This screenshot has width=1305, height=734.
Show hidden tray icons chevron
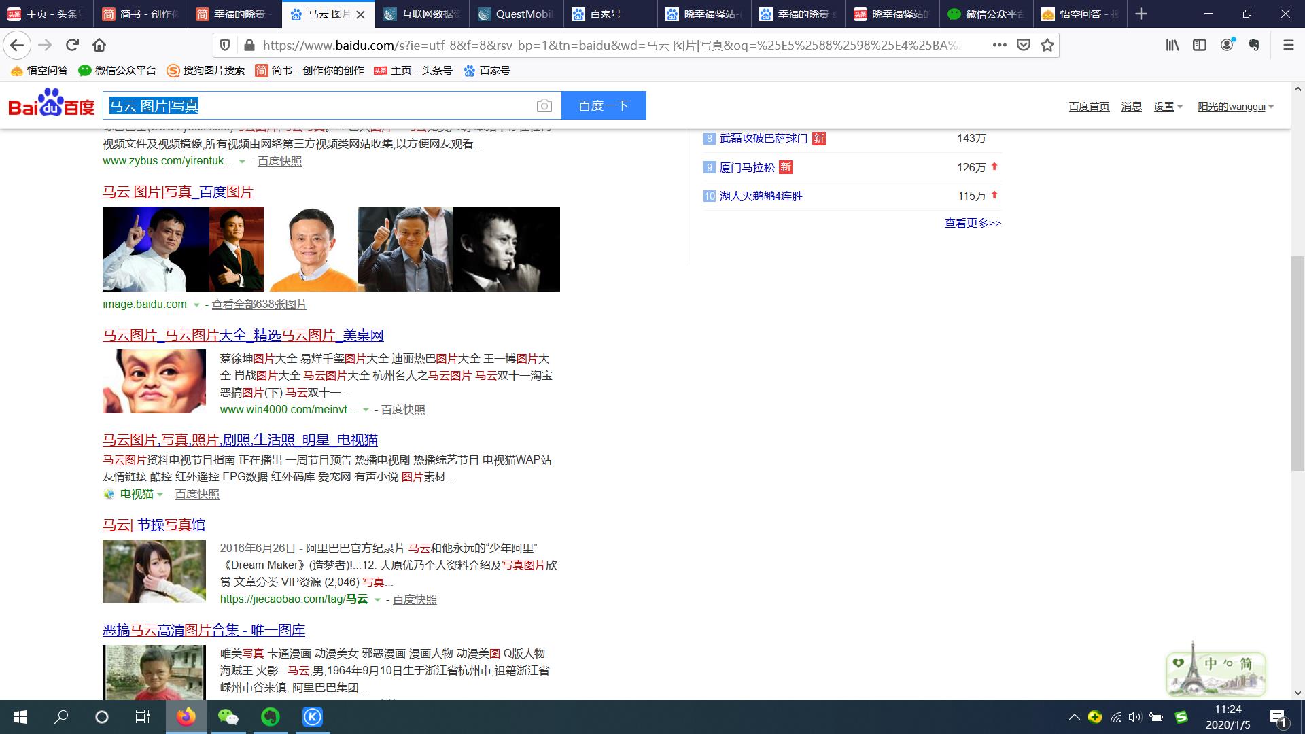1074,717
